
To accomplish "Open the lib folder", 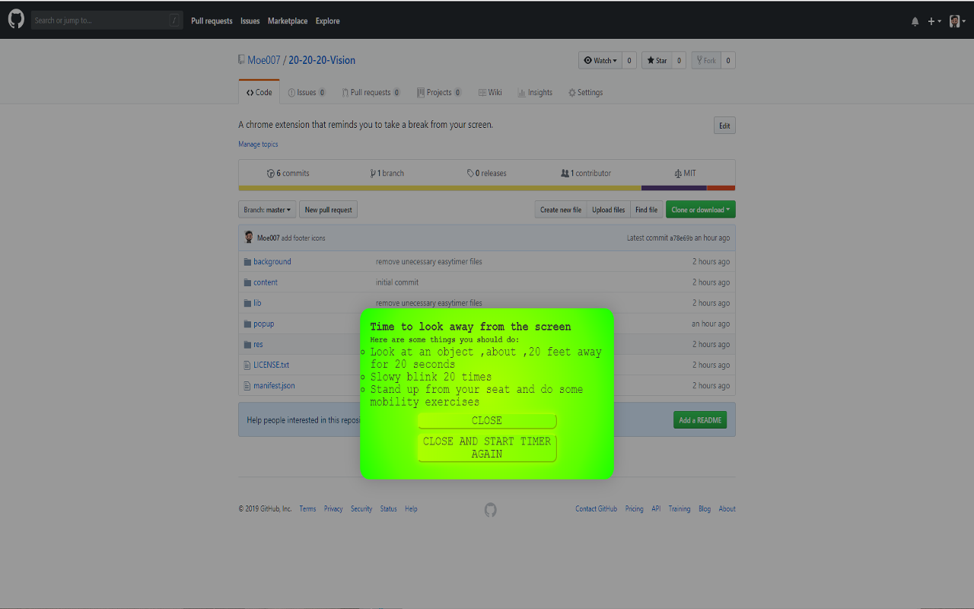I will [x=257, y=303].
